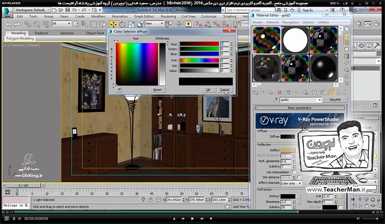Click the Get Material icon in Material Editor
The height and width of the screenshot is (224, 385).
[x=256, y=92]
